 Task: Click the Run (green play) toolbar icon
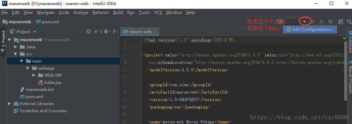(x=313, y=22)
